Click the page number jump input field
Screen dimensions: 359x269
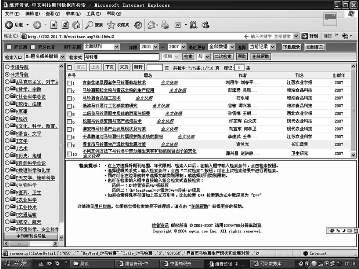[x=155, y=67]
